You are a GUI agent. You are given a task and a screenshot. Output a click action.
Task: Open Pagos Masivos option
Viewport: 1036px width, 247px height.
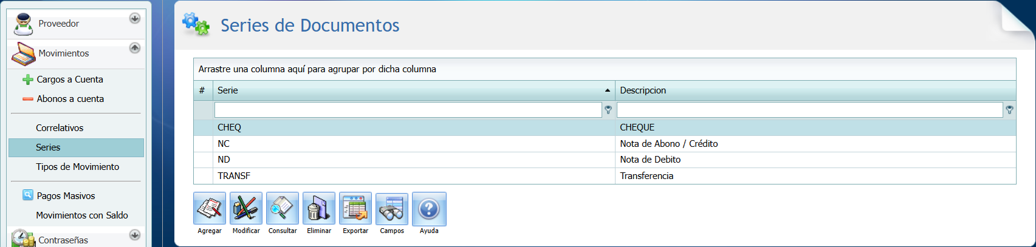click(x=66, y=196)
